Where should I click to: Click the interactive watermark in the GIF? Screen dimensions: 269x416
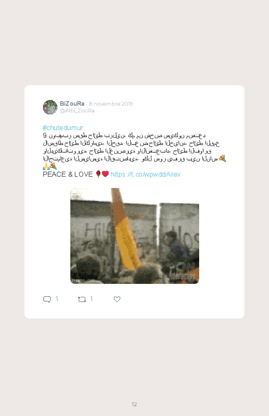[x=184, y=277]
